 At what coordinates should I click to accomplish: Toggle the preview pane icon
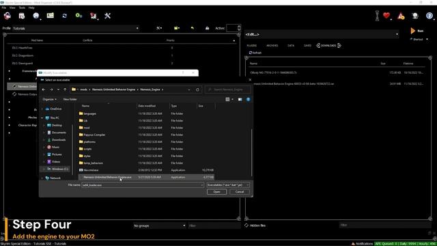click(240, 99)
